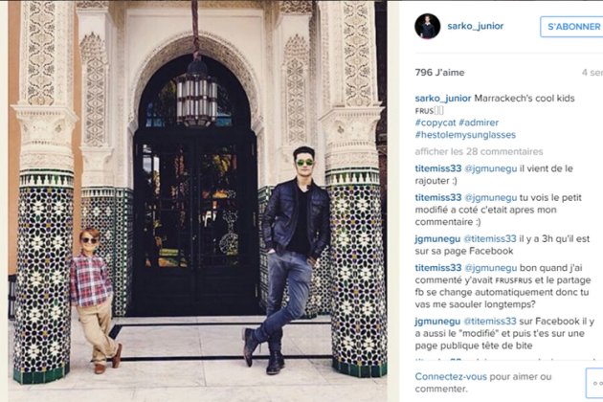Click the 796 J'aime likes count
The width and height of the screenshot is (603, 402).
click(x=439, y=73)
